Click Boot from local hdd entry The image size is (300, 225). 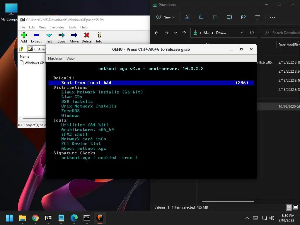click(x=151, y=83)
